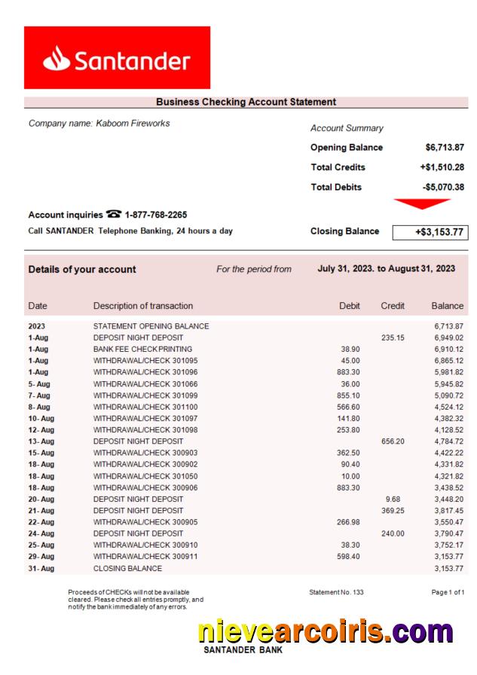Click the Total Debits value -$5,070.38
477x675 pixels.
pos(443,187)
